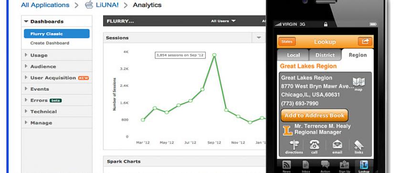The image size is (398, 173).
Task: Tap the States button in phone app
Action: pos(287,41)
